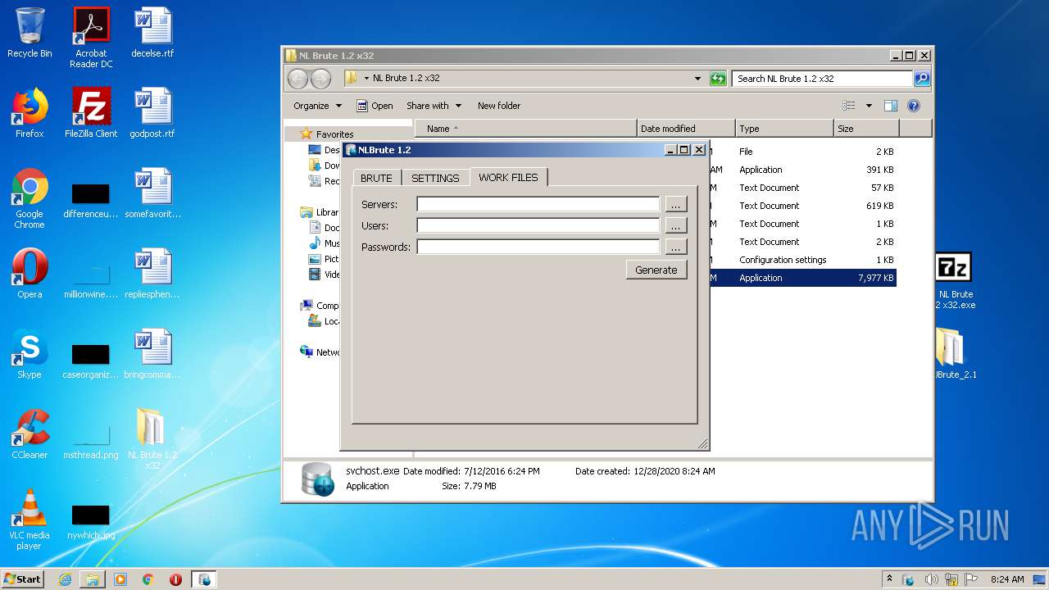
Task: Expand the view options dropdown arrow
Action: coord(869,106)
